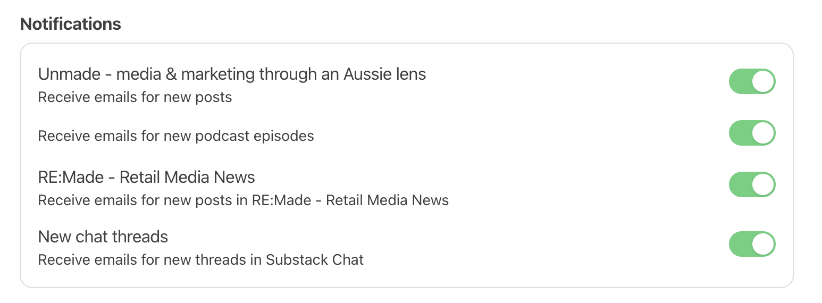This screenshot has height=303, width=822.
Task: Turn off RE:Made Retail Media News emails
Action: coord(752,184)
